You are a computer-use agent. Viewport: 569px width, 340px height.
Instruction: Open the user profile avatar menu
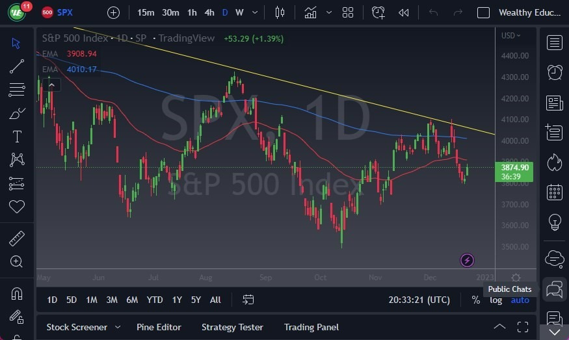[x=17, y=13]
